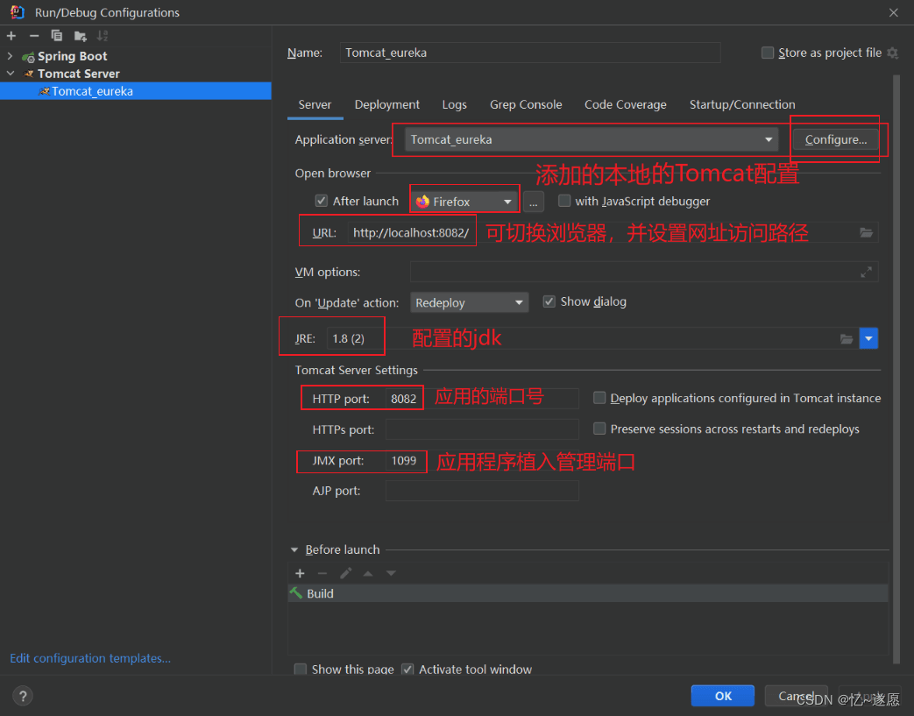Add a Before launch task
Image resolution: width=914 pixels, height=716 pixels.
301,573
